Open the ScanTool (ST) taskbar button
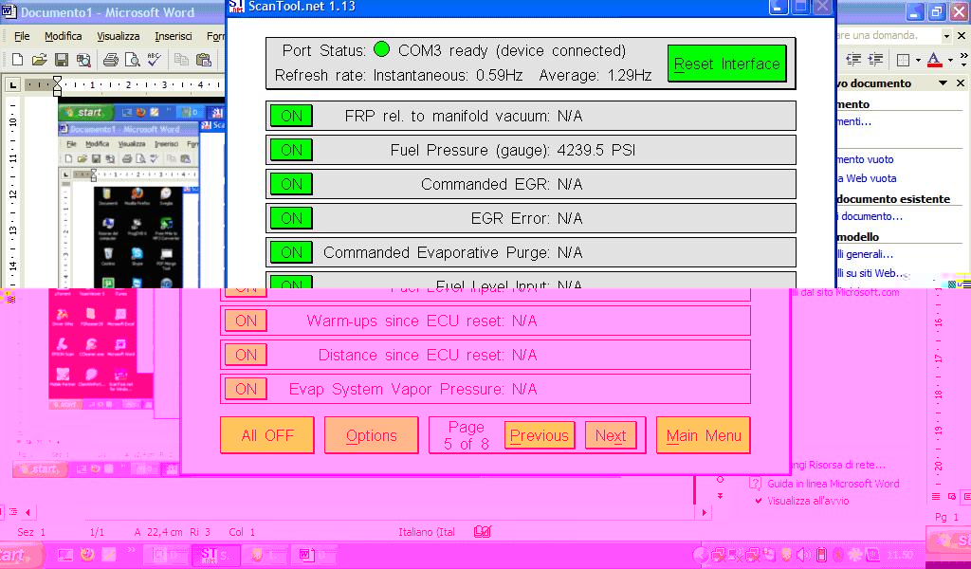Viewport: 971px width, 569px height. tap(215, 555)
